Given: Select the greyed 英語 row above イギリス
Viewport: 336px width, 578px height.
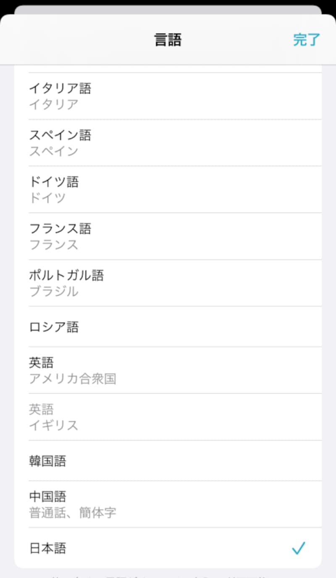Looking at the screenshot, I should coord(41,409).
